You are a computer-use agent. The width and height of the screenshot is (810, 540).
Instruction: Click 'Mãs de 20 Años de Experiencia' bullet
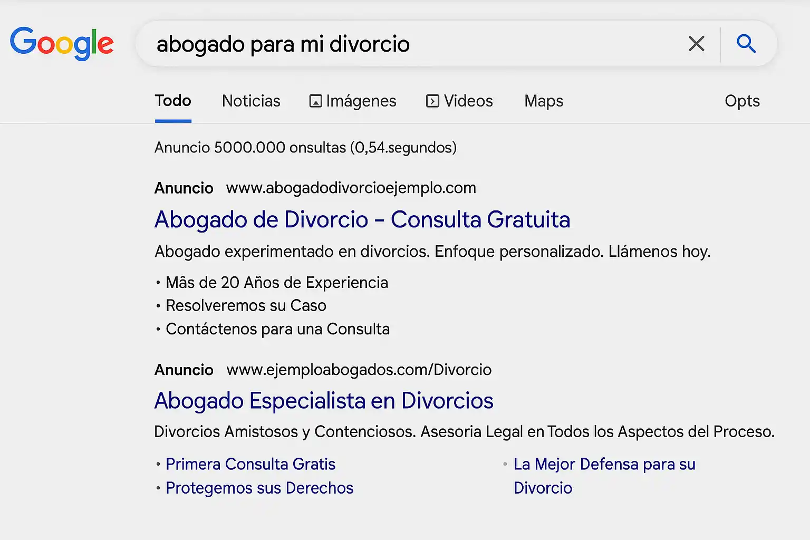click(277, 283)
